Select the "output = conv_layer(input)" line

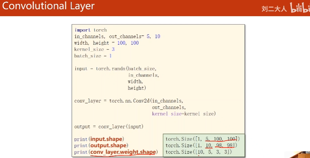coord(109,127)
